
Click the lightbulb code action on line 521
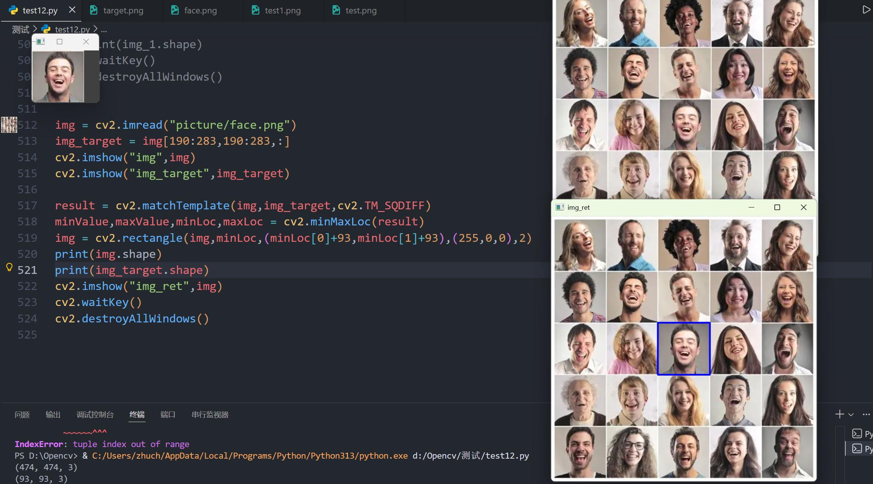[x=9, y=267]
